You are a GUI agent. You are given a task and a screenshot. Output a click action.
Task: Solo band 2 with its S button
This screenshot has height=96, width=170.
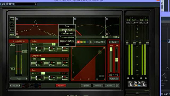tap(75, 19)
